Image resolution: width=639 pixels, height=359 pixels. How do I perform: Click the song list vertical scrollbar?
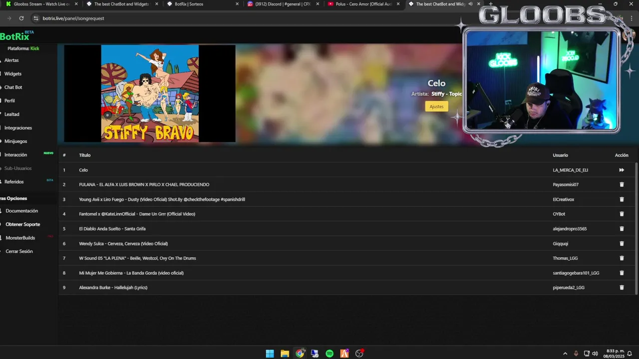click(x=636, y=228)
